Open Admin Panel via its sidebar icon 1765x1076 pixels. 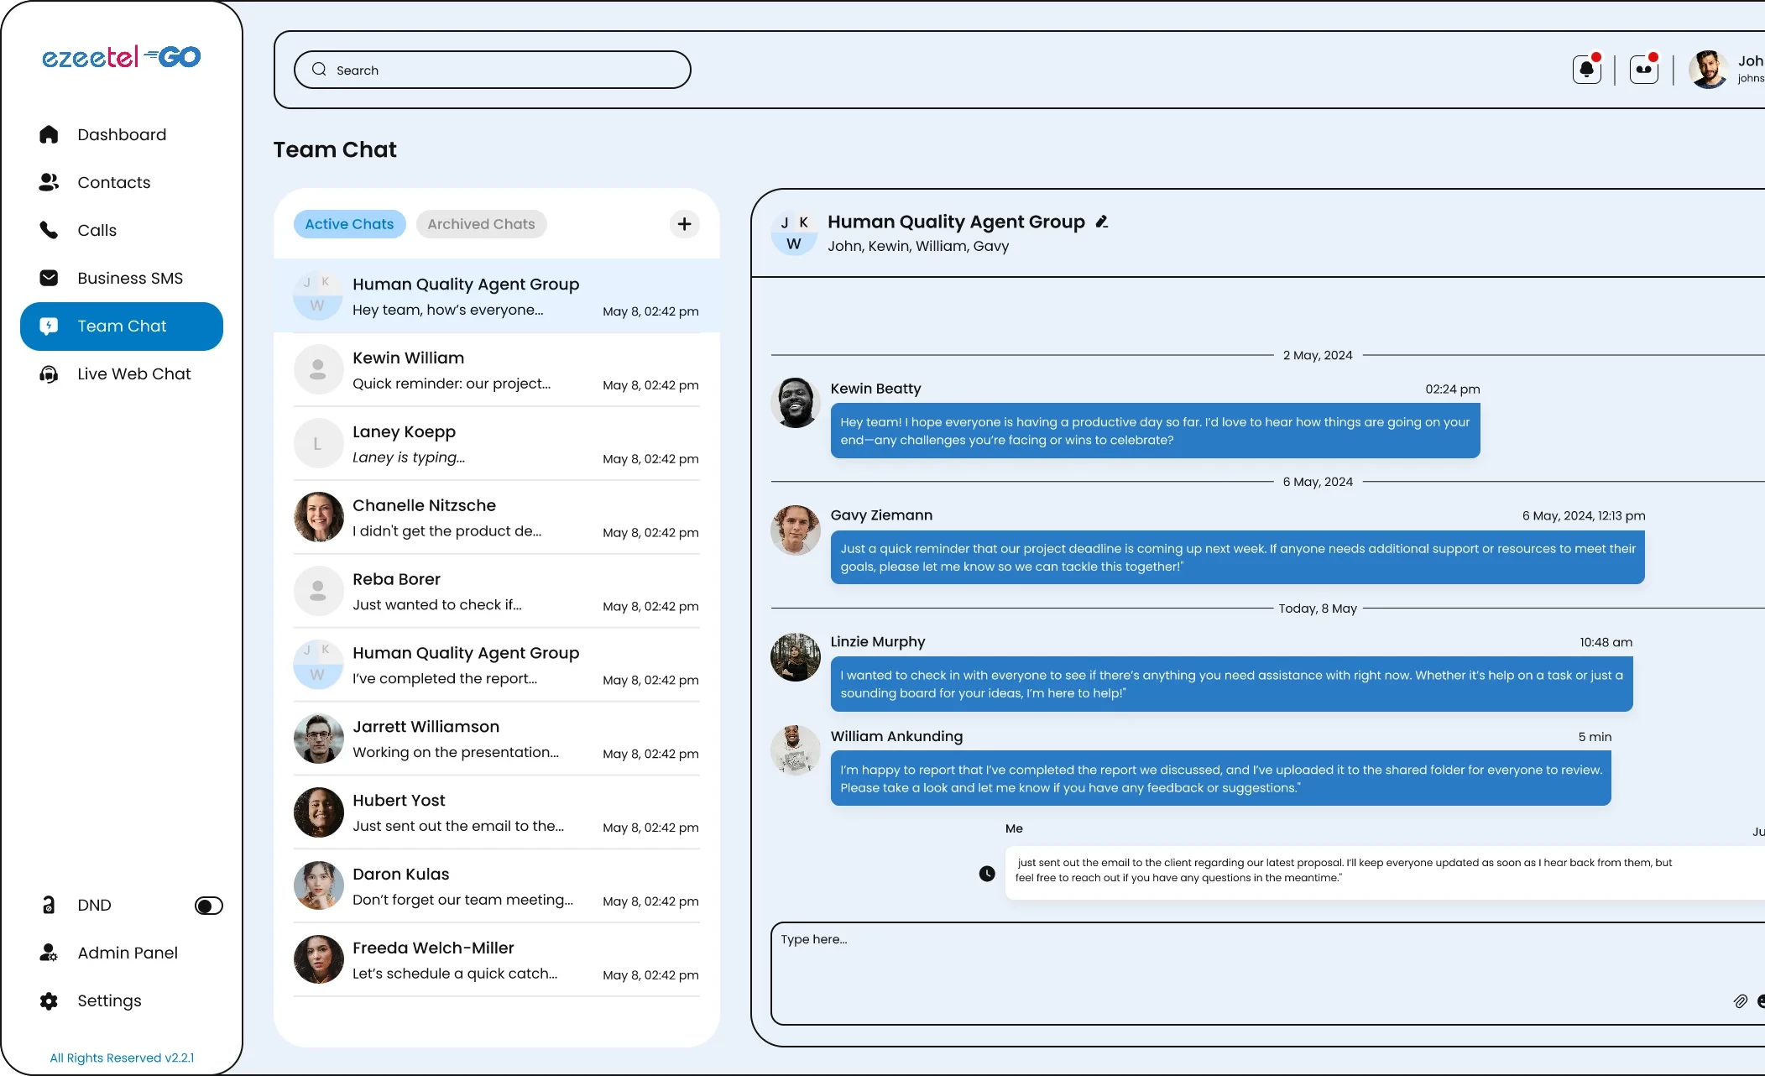pyautogui.click(x=48, y=953)
